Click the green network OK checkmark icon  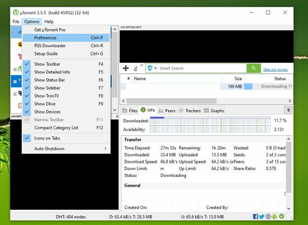click(x=282, y=216)
